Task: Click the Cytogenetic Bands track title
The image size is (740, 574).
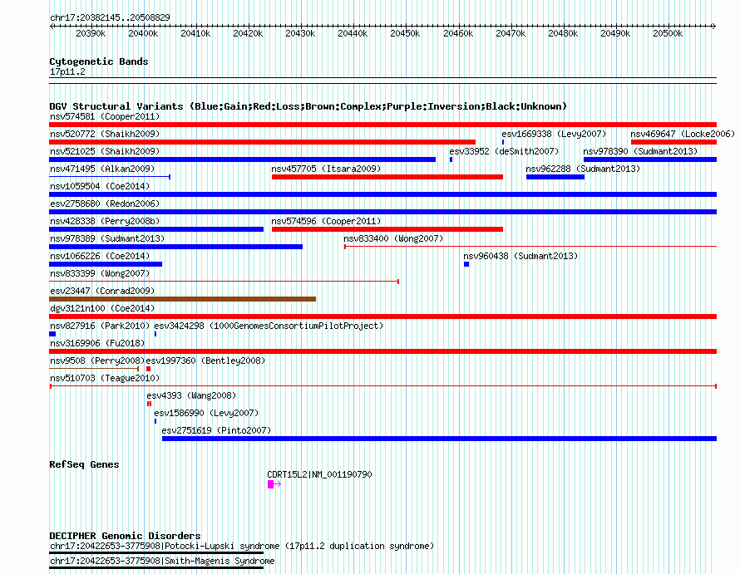Action: point(99,61)
